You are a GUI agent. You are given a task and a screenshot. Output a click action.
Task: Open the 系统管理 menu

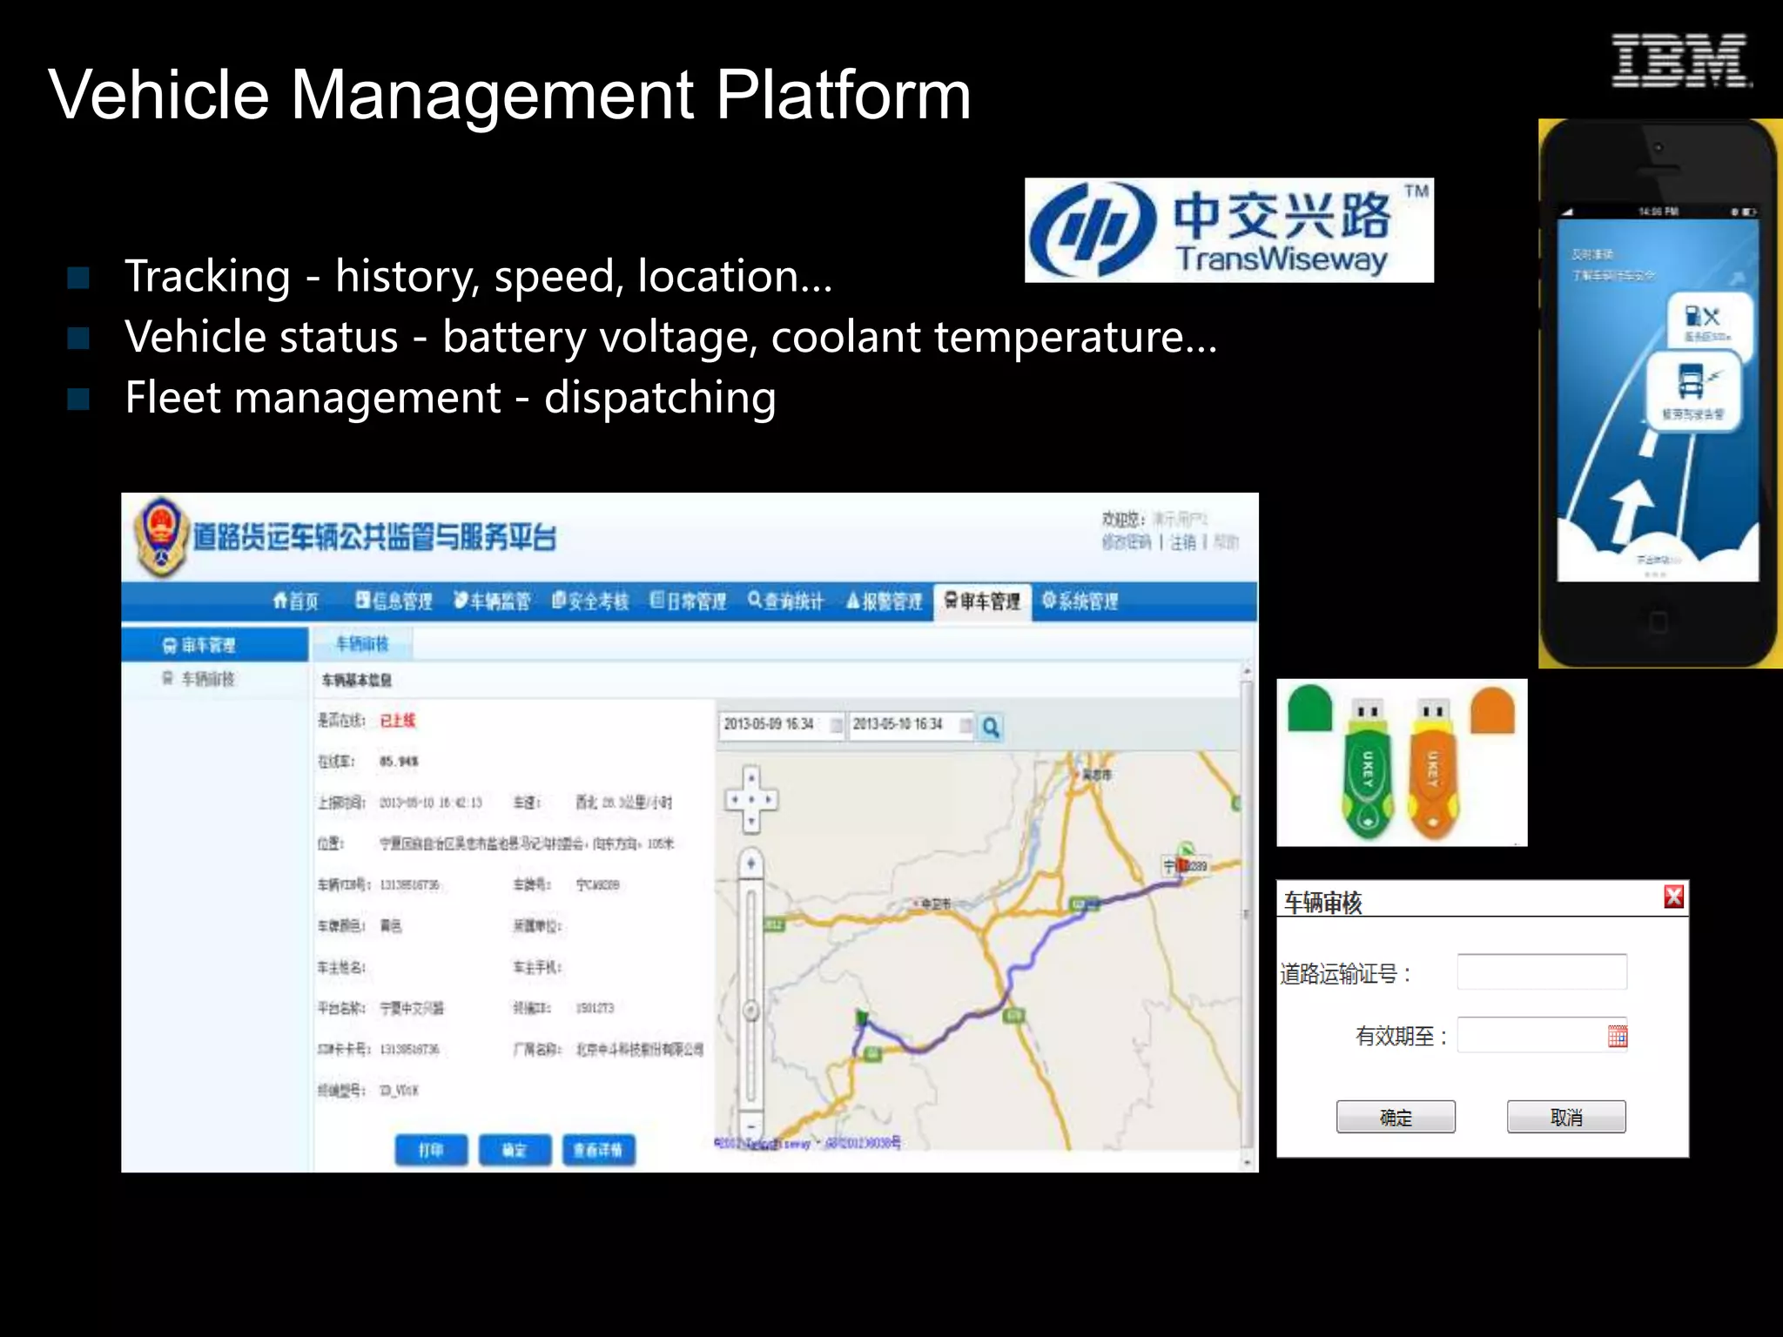1080,601
